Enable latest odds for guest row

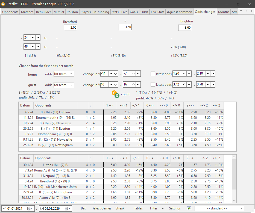[153, 84]
